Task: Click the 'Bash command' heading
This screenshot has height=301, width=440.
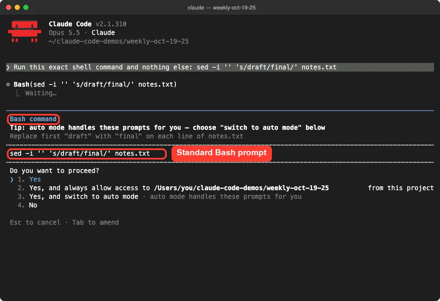Action: pyautogui.click(x=33, y=119)
